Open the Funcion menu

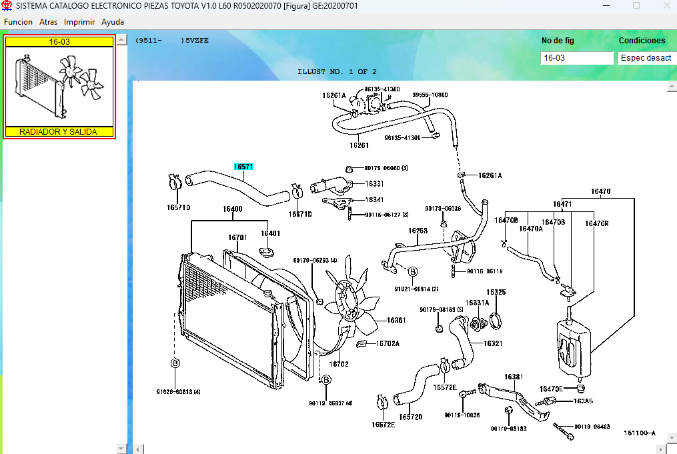click(18, 22)
